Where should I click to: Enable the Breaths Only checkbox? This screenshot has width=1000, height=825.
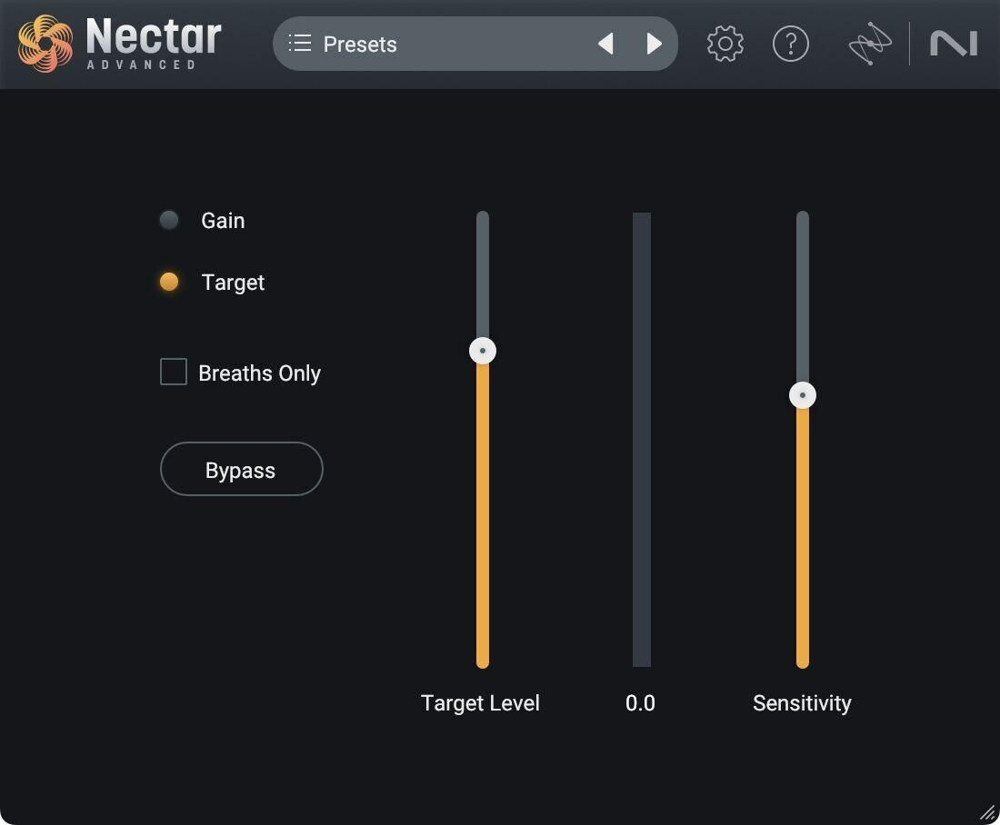(174, 373)
